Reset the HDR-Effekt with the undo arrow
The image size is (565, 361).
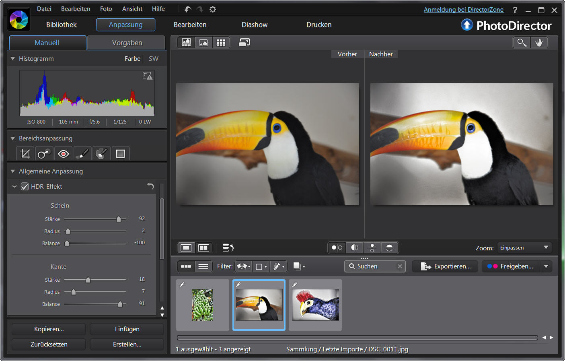point(150,186)
